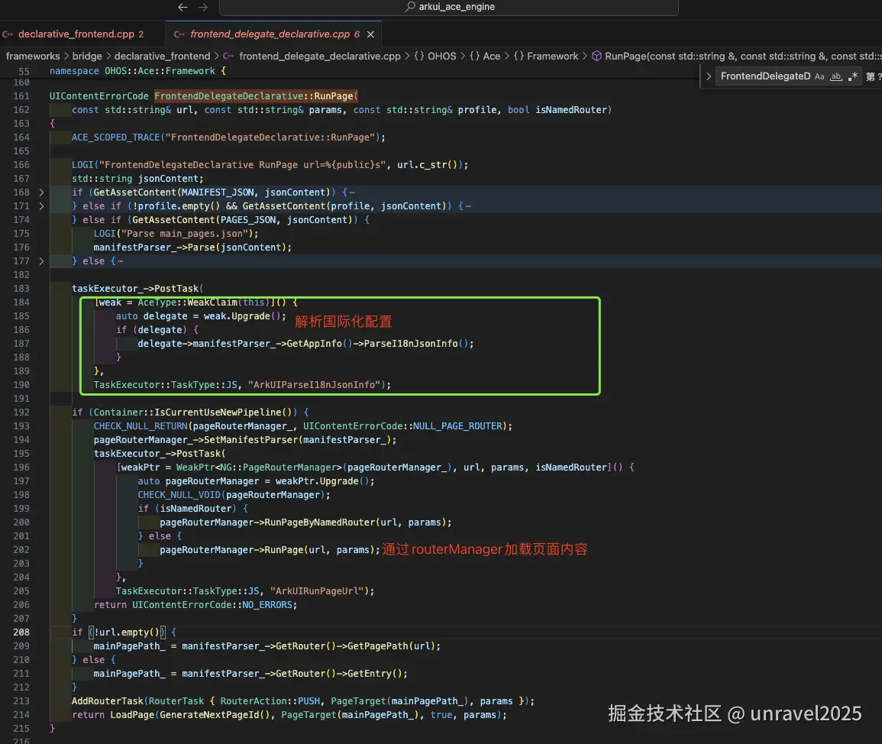The image size is (882, 744).
Task: Click "ArkUIRunPageUrl" string on line 205
Action: (x=317, y=591)
